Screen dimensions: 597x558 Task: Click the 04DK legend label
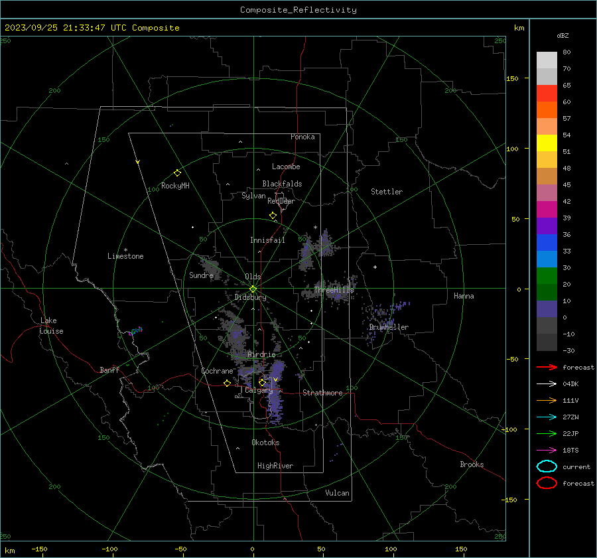[570, 384]
